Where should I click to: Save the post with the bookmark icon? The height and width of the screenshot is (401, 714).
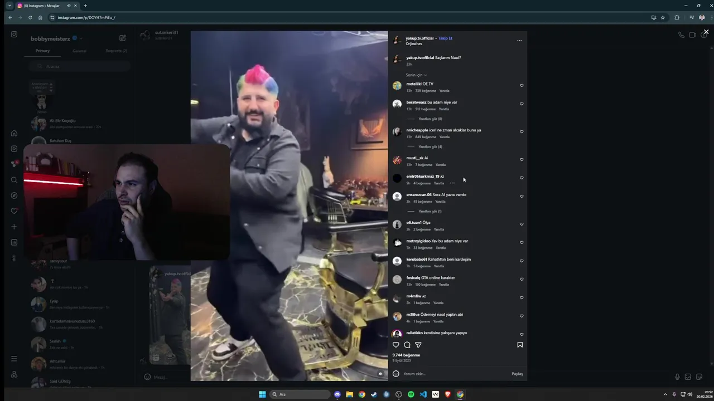click(520, 345)
